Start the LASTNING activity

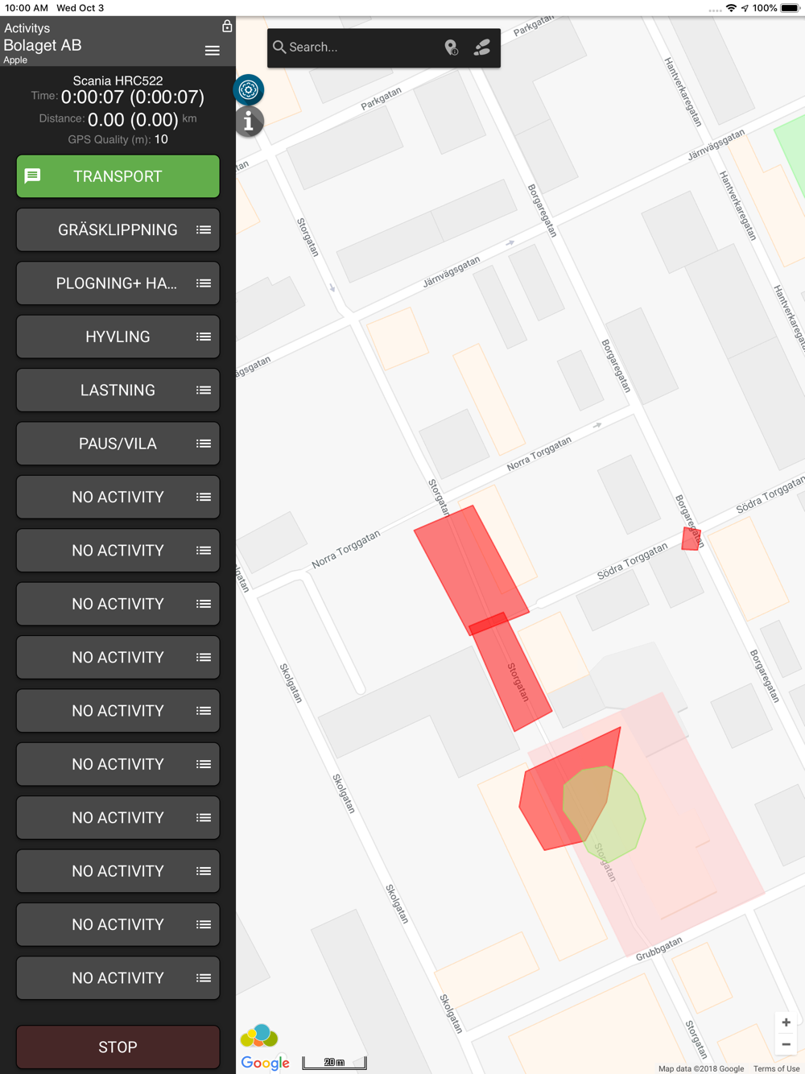tap(118, 390)
